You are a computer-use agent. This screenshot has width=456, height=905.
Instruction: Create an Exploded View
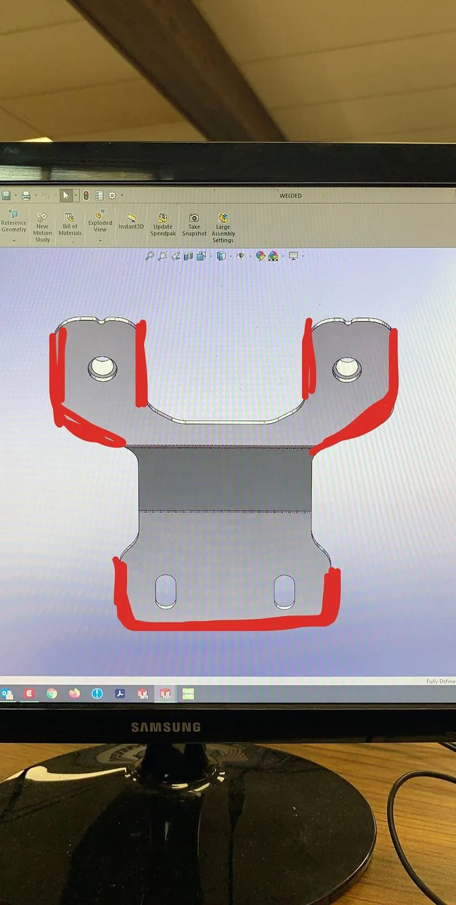pos(100,221)
